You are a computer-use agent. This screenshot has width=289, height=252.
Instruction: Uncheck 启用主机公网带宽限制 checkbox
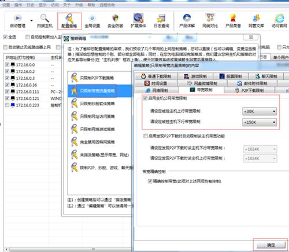click(x=146, y=98)
